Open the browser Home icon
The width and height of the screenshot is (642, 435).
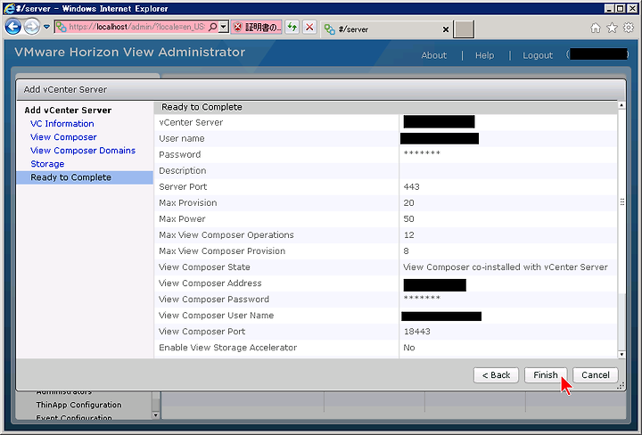click(596, 28)
